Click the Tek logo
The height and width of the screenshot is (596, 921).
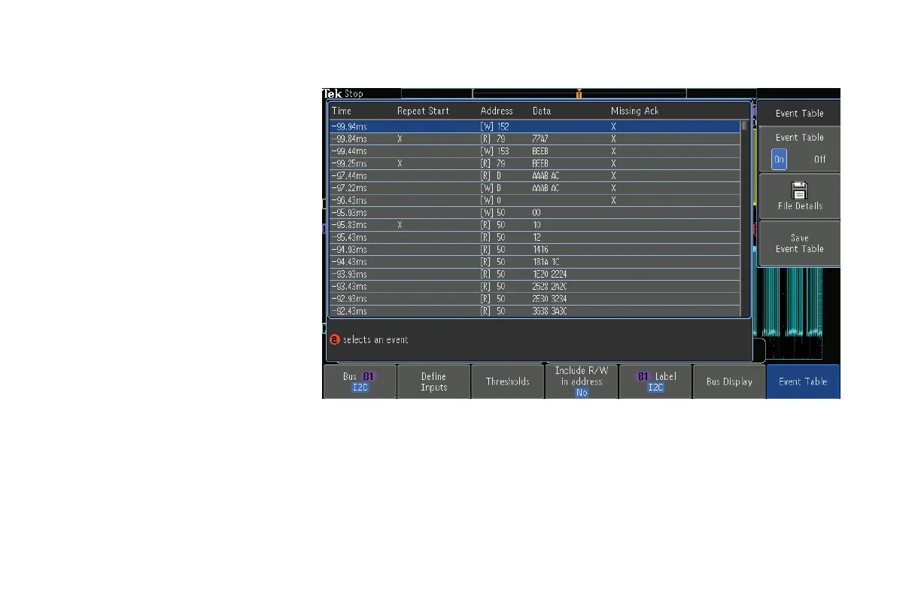click(x=333, y=94)
